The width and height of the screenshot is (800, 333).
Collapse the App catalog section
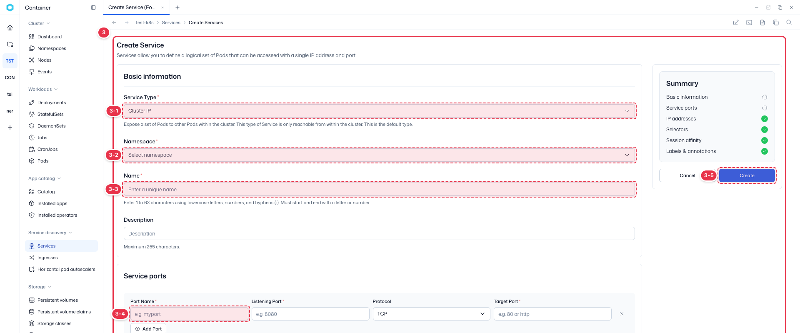coord(45,178)
